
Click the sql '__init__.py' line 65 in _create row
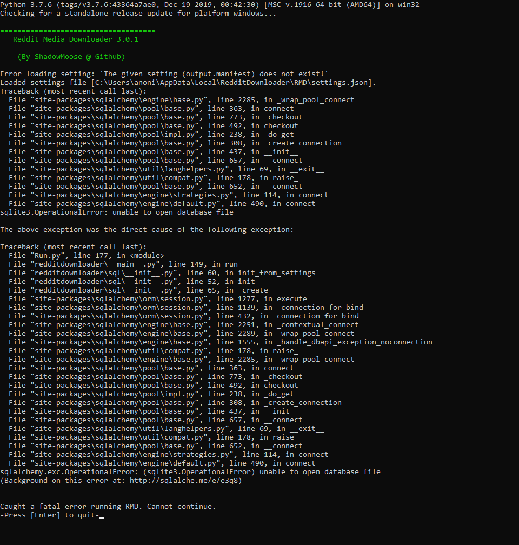(138, 290)
